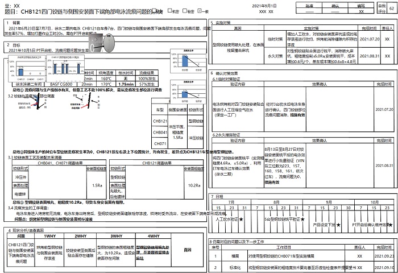Viewport: 398px width, 273px height.
Task: Click the 4WHY column header
Action: click(154, 236)
